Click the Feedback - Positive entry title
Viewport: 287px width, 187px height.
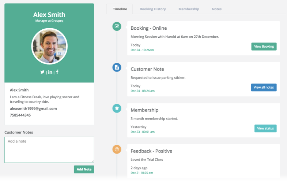point(151,151)
